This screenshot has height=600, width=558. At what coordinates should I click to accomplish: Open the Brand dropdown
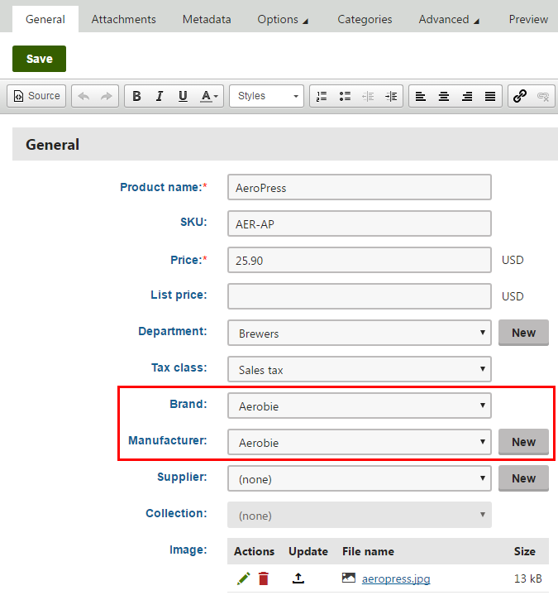click(x=360, y=406)
